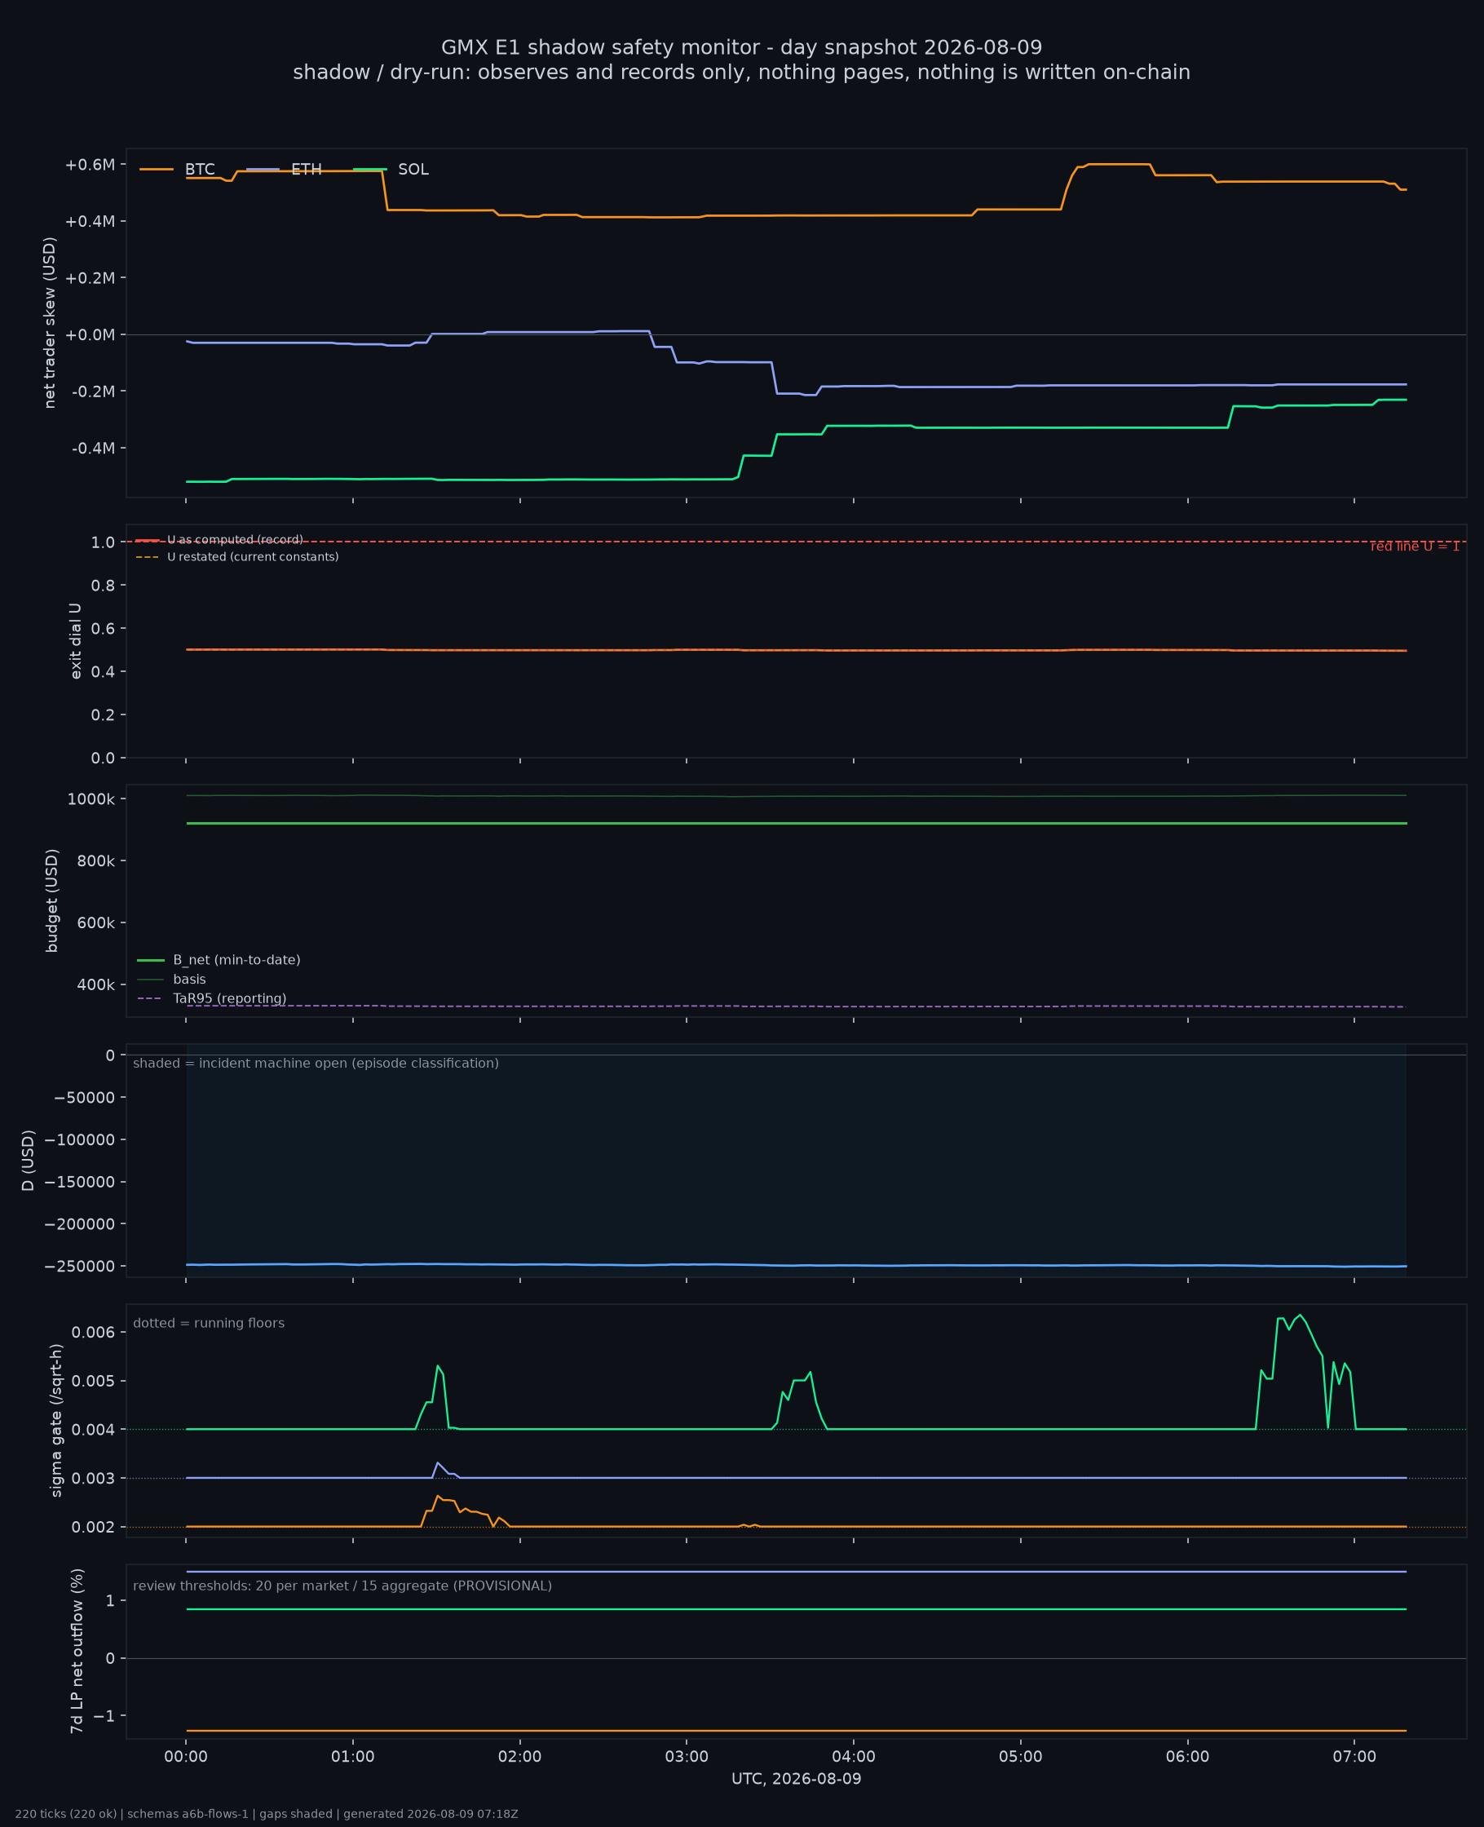Click the '600k' budget tick label
The width and height of the screenshot is (1484, 1827).
pos(95,922)
